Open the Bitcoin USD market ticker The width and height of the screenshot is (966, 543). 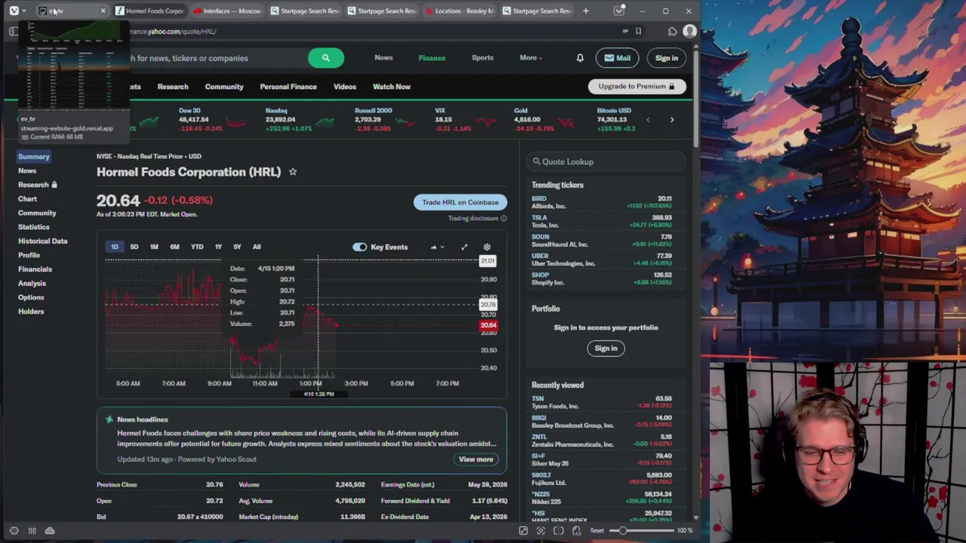tap(617, 119)
